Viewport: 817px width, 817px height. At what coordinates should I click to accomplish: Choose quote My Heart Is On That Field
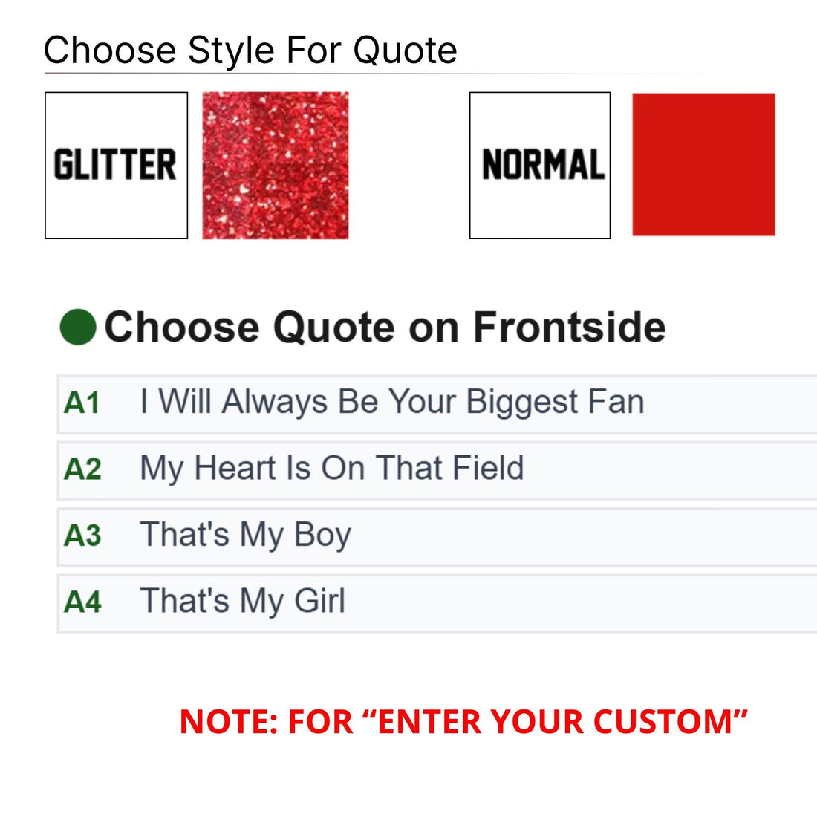click(437, 470)
